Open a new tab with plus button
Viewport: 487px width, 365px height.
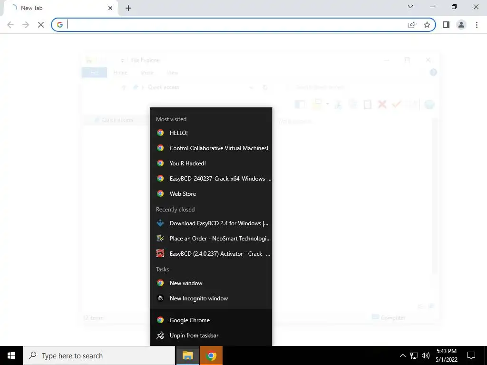[x=128, y=8]
